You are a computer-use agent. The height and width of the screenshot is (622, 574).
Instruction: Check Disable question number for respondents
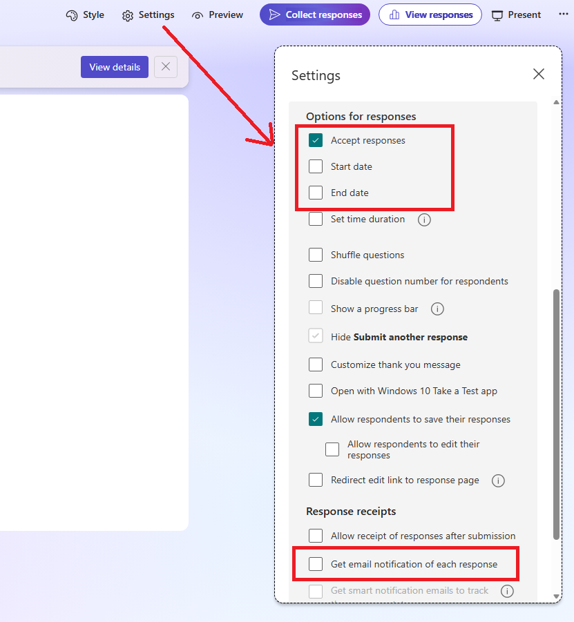pyautogui.click(x=316, y=281)
